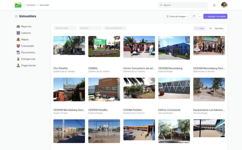
Task: Open the Emergencias siren icon
Action: [x=18, y=59]
